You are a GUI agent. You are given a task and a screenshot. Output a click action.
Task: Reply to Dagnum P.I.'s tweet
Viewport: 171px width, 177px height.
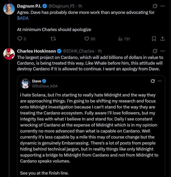pos(20,39)
